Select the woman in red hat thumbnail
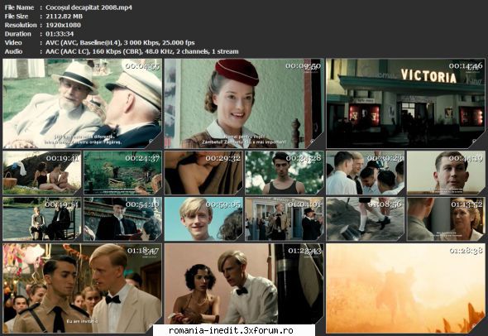 [x=244, y=103]
